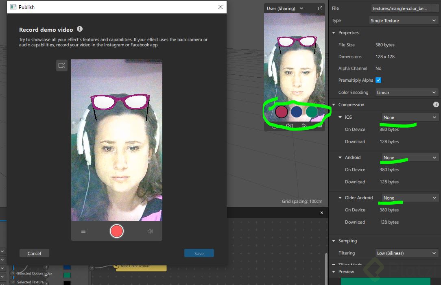The height and width of the screenshot is (285, 441).
Task: Click the Alpha Channel value No
Action: tap(378, 68)
